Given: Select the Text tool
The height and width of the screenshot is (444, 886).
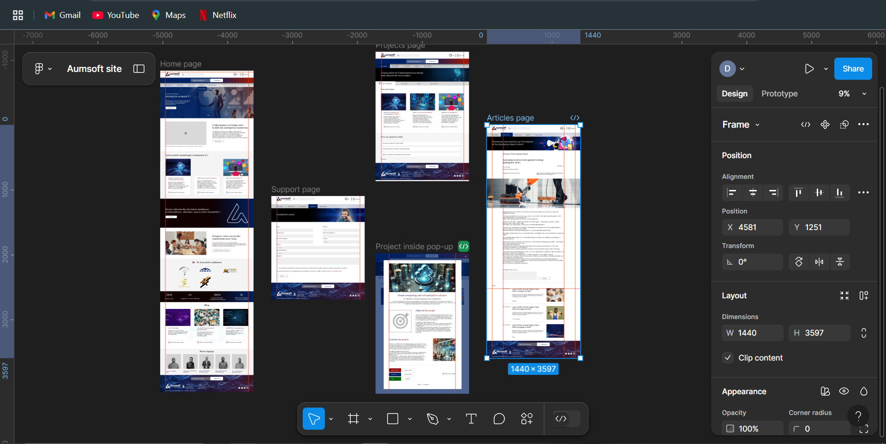Looking at the screenshot, I should pos(471,419).
